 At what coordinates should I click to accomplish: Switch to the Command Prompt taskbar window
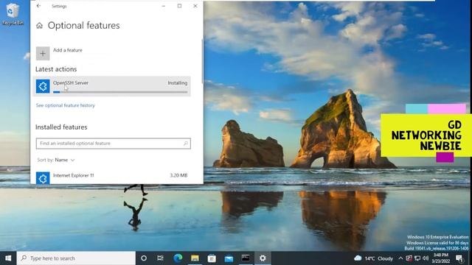pos(246,258)
